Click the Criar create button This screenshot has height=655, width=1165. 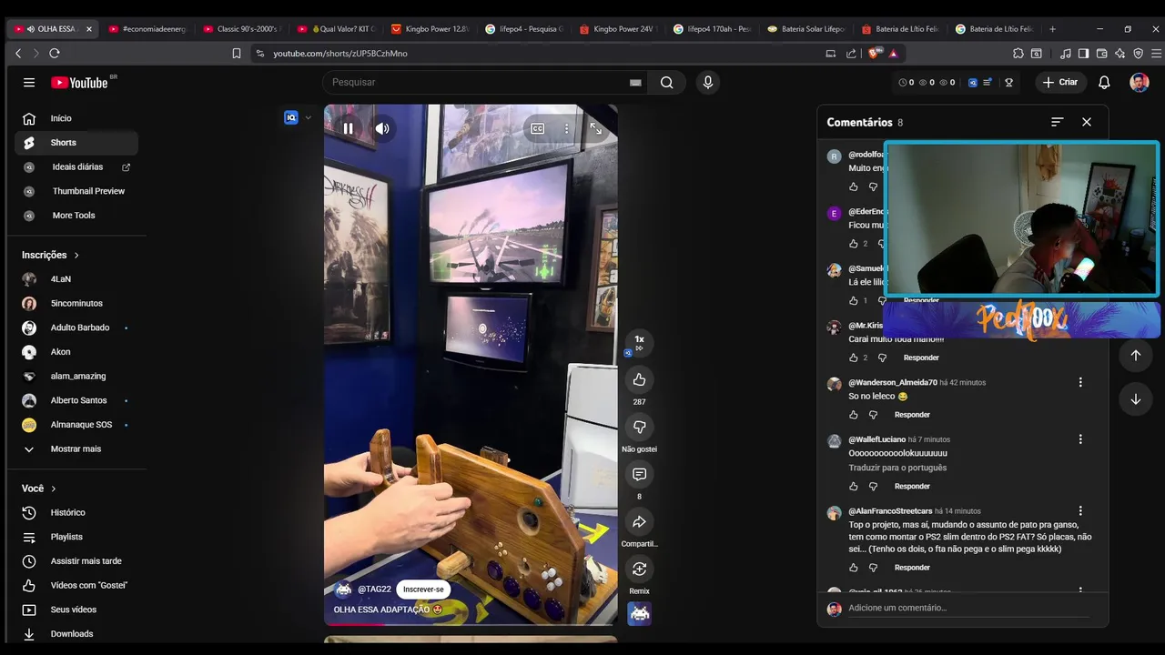(x=1060, y=82)
